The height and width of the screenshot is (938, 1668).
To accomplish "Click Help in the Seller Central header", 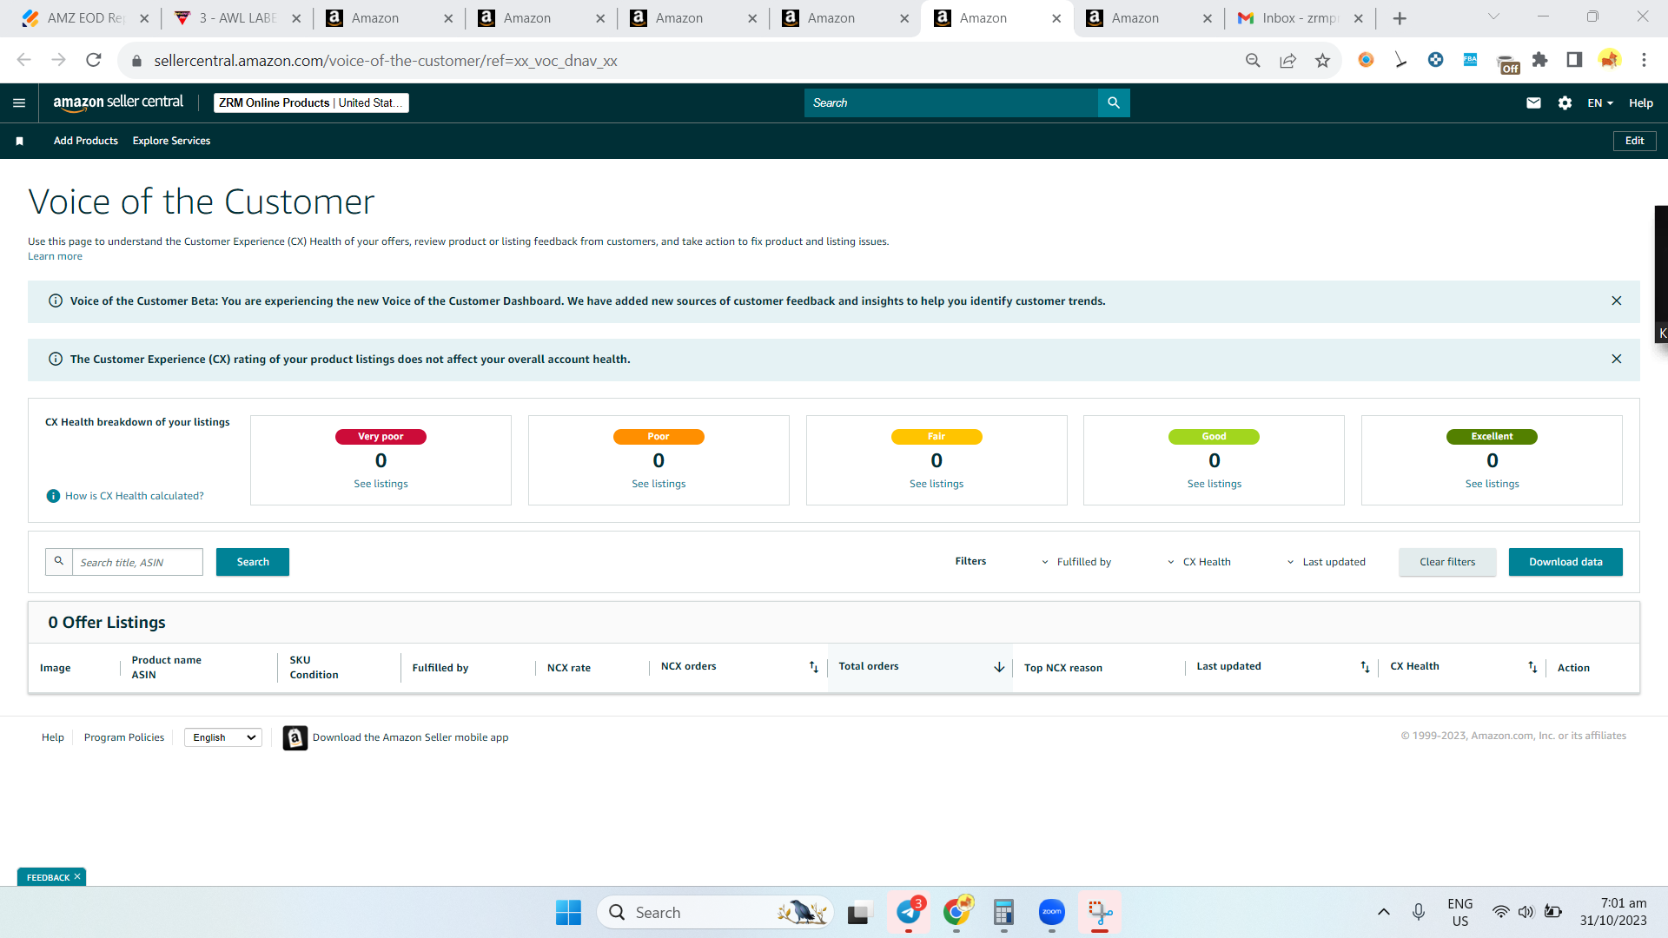I will tap(1640, 103).
